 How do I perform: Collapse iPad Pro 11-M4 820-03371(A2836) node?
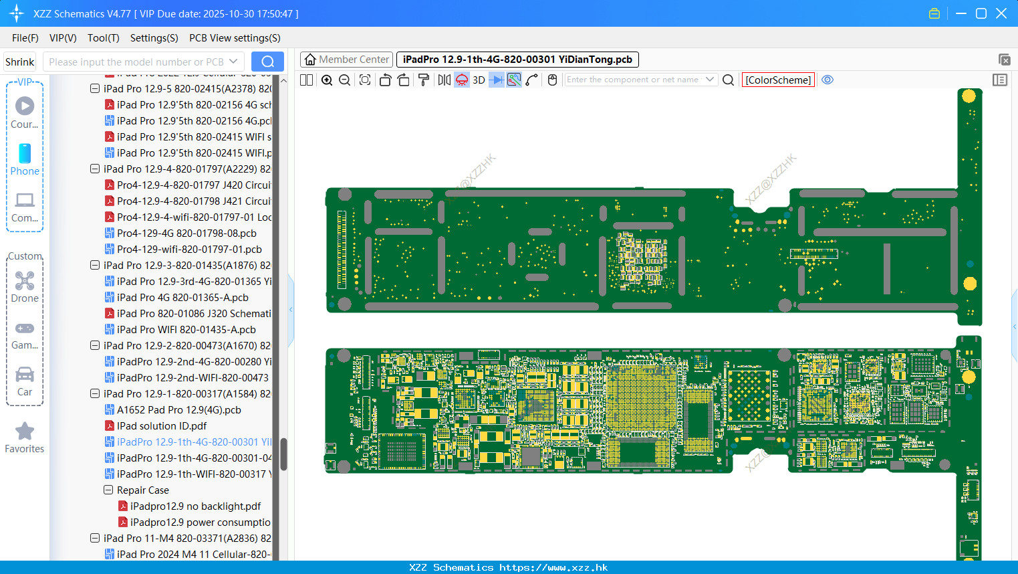pyautogui.click(x=95, y=538)
